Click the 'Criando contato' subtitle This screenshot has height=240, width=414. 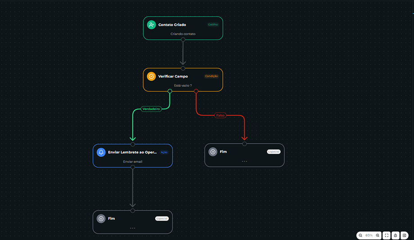pyautogui.click(x=183, y=34)
